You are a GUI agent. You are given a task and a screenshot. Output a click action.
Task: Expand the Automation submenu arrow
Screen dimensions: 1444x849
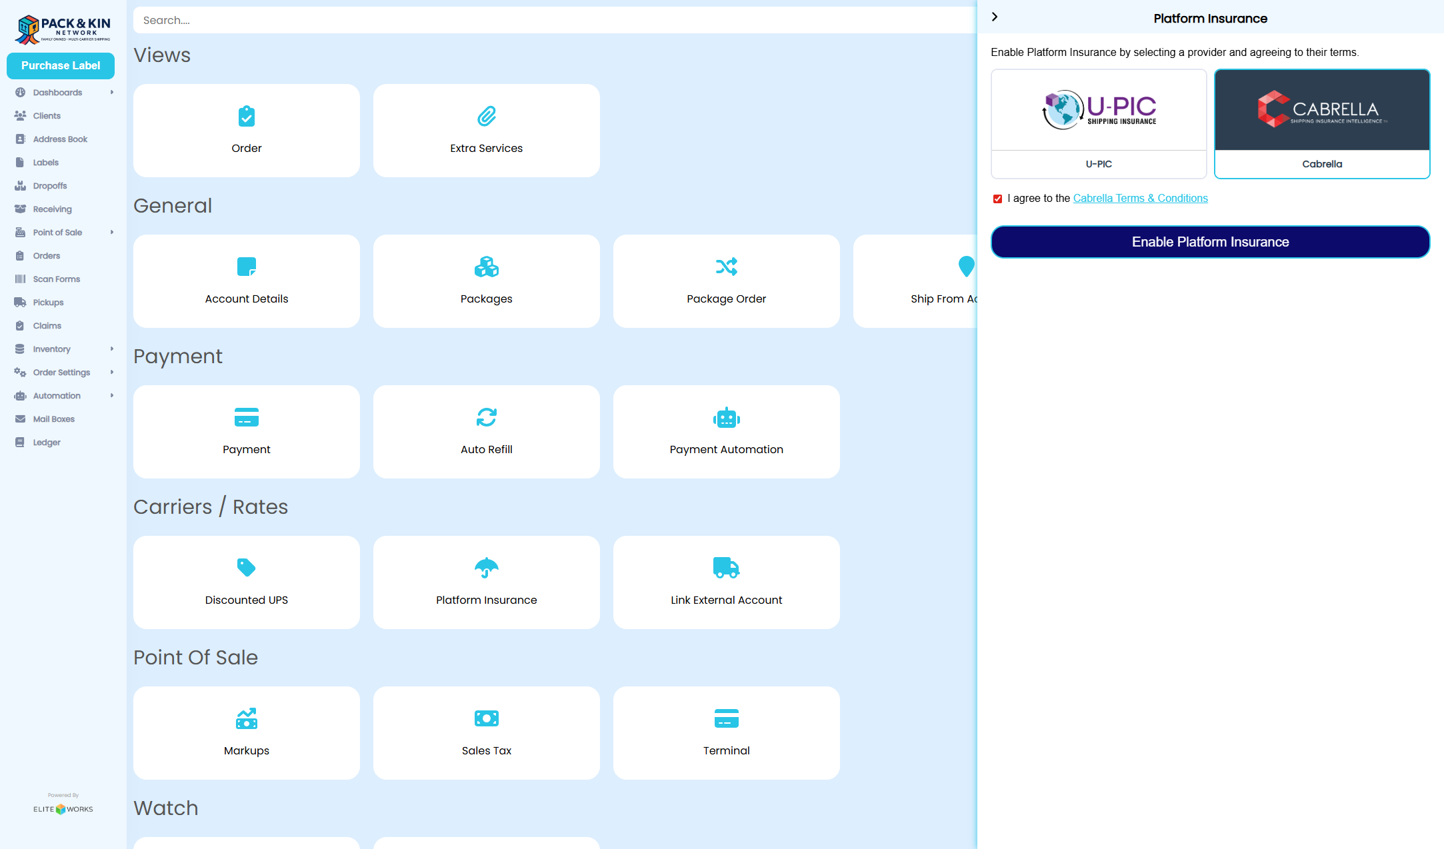pyautogui.click(x=112, y=396)
